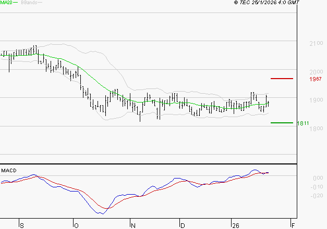Click the 2000 price axis label
The width and height of the screenshot is (327, 229).
(x=316, y=72)
